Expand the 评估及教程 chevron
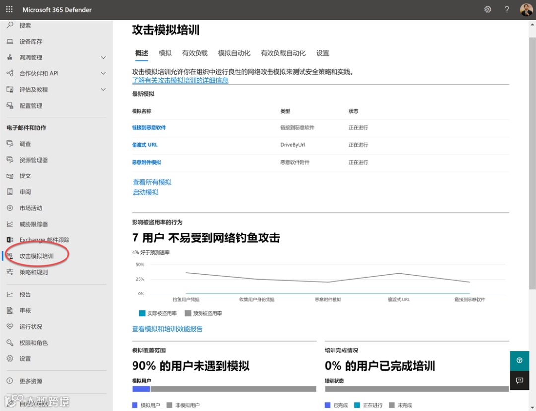Screen dimensions: 536x411 (103, 89)
